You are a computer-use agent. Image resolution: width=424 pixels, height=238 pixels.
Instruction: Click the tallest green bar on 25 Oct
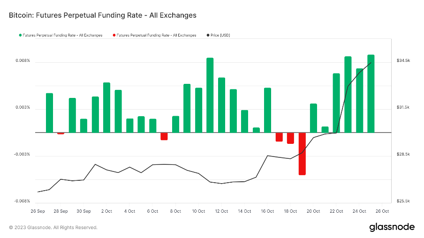coord(371,94)
